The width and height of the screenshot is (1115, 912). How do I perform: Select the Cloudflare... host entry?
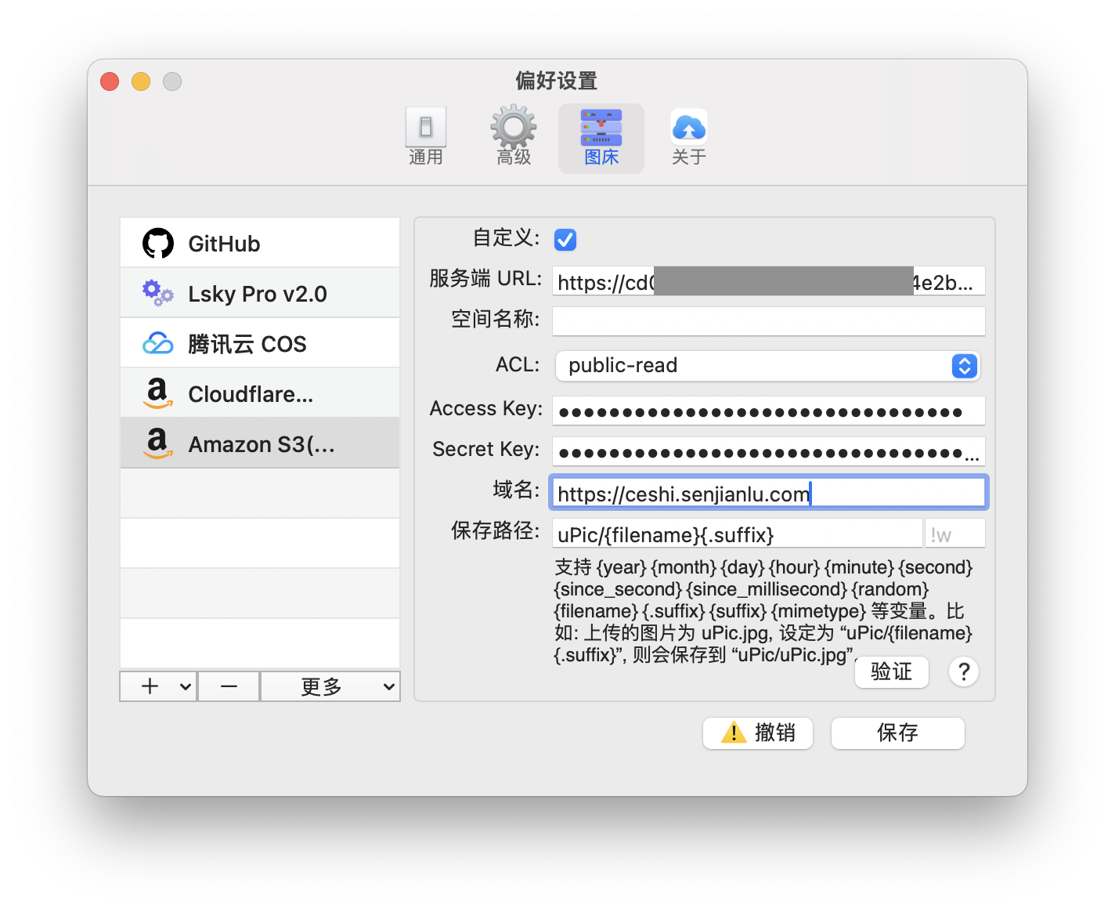click(x=260, y=393)
